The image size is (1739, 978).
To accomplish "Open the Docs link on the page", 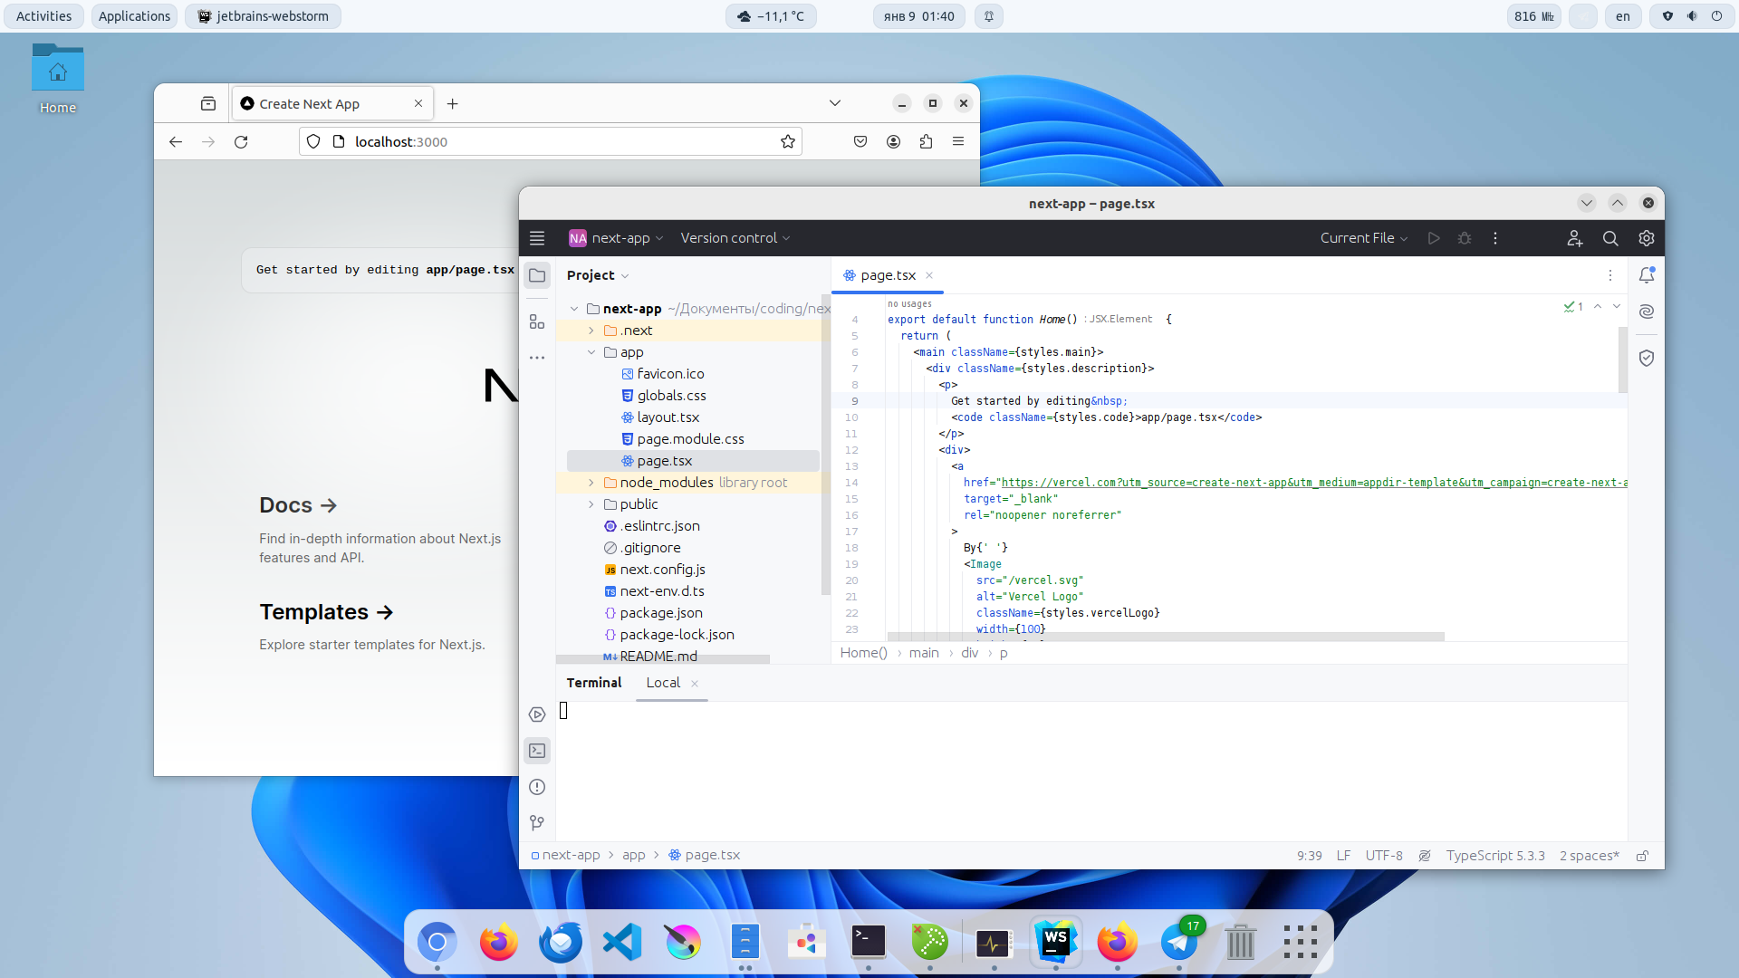I will pos(298,505).
